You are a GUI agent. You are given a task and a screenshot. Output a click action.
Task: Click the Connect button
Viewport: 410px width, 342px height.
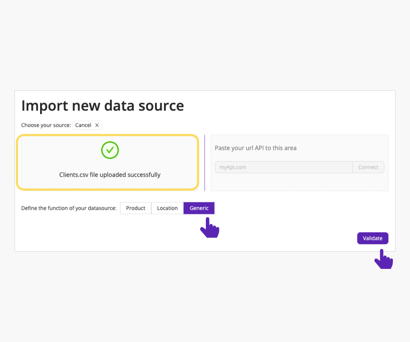(368, 167)
